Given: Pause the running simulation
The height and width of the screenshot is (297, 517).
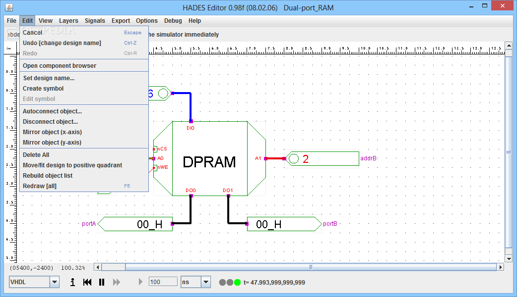Looking at the screenshot, I should (x=102, y=282).
